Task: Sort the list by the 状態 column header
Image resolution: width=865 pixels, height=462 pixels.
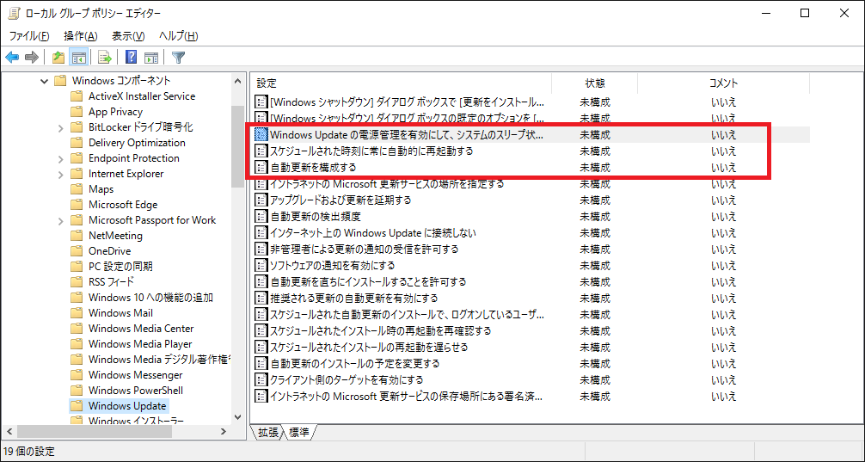Action: click(x=594, y=83)
